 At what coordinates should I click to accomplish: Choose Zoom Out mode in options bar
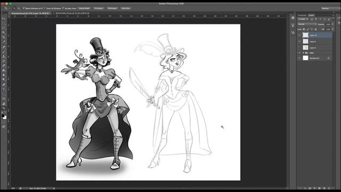coord(19,9)
